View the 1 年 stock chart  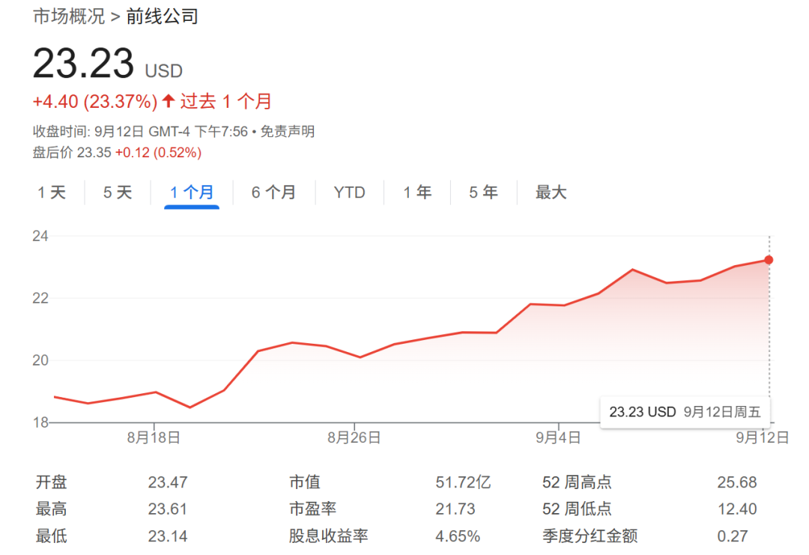(417, 192)
